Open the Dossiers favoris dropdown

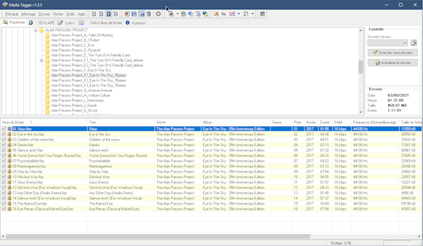pos(405,43)
